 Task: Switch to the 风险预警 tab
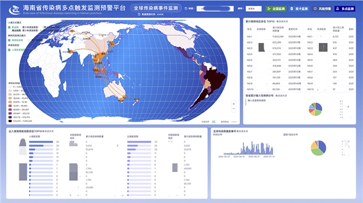(x=322, y=9)
